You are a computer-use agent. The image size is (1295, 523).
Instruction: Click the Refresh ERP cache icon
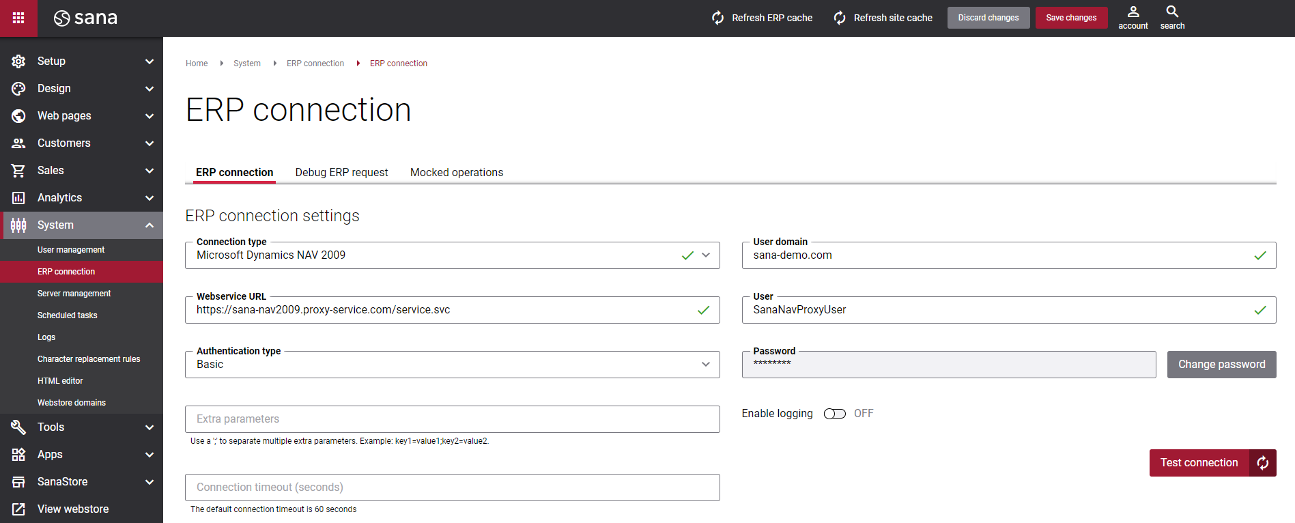717,18
